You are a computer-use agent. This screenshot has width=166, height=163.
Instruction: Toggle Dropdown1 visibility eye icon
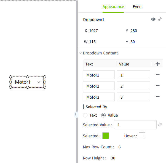pos(153,19)
